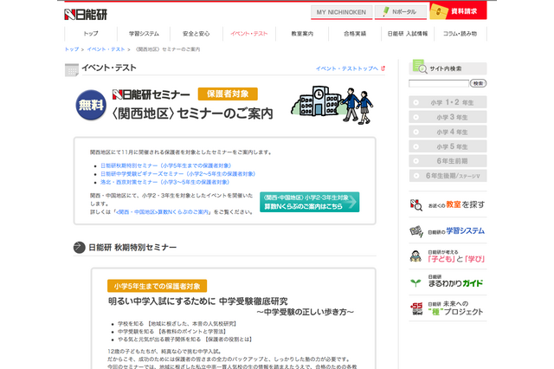Click the 日能研セミナー logo in banner
Viewport: 554px width, 369px height.
[x=151, y=94]
